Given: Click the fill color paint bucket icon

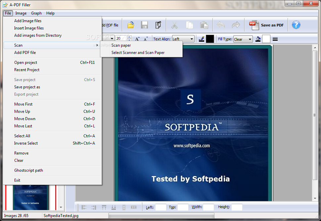Looking at the screenshot, I should (258, 39).
